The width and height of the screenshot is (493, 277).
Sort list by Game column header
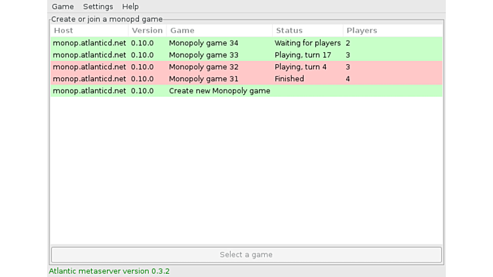click(x=220, y=31)
